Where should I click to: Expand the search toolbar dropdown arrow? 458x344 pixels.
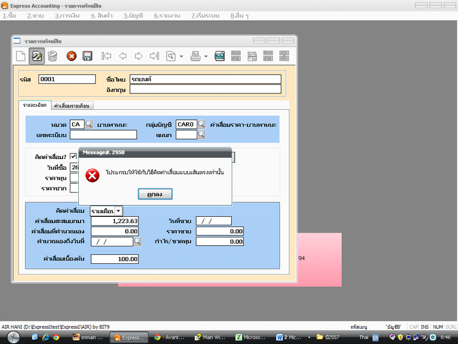point(180,56)
